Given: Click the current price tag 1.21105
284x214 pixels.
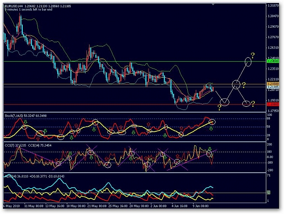Looking at the screenshot, I should (x=273, y=87).
